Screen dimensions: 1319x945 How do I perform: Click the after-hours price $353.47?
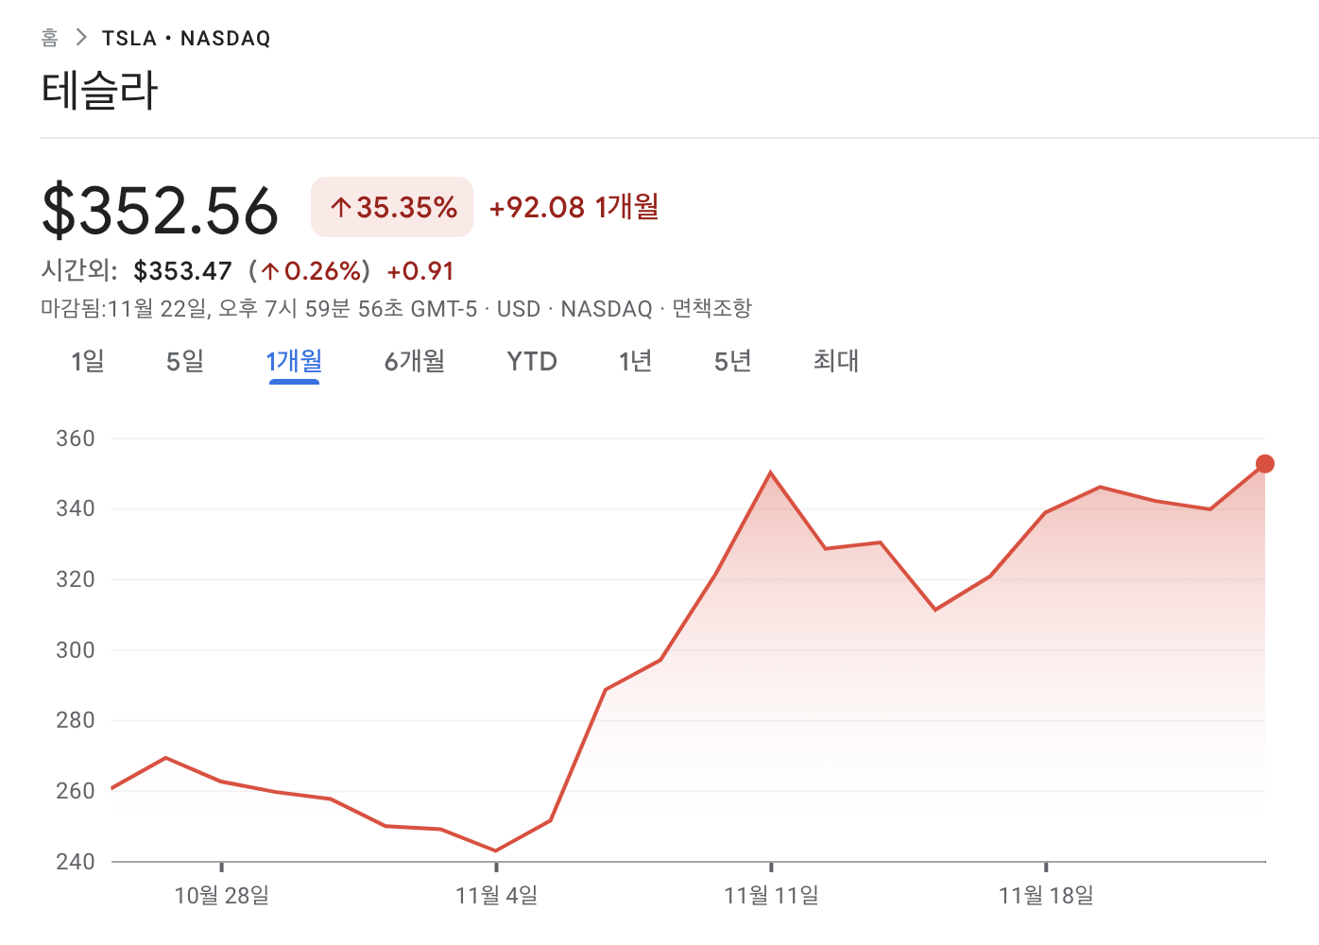tap(183, 271)
